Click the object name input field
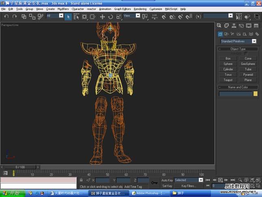The image size is (262, 197). (236, 94)
